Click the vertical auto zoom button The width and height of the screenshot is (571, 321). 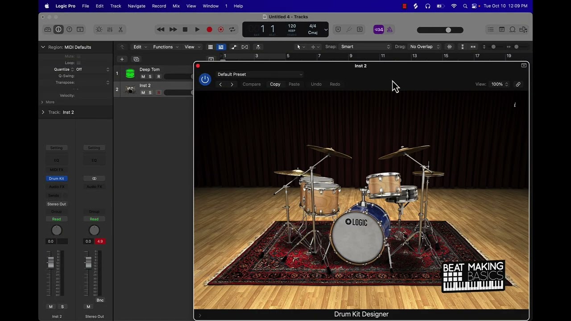click(463, 47)
